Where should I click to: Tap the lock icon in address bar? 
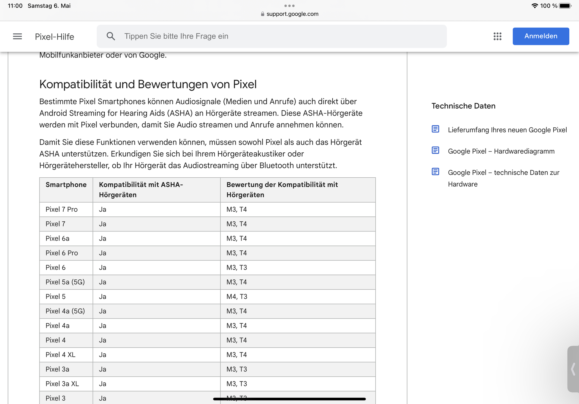click(x=262, y=14)
